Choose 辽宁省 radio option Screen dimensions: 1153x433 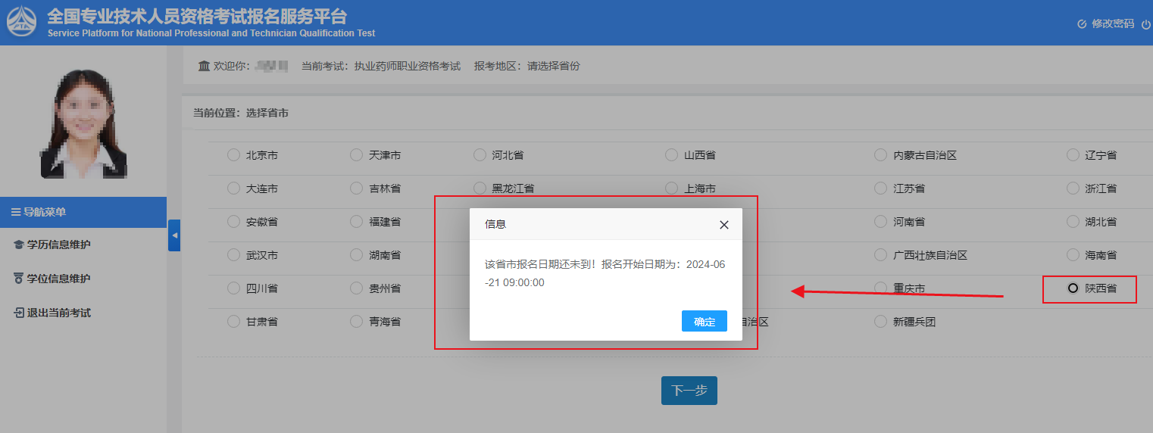point(1073,155)
